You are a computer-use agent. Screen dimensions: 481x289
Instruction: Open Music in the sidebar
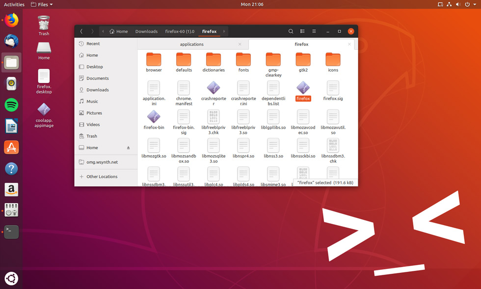click(106, 101)
